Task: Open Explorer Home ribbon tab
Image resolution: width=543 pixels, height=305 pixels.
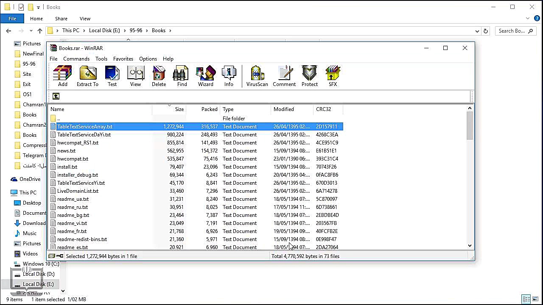Action: point(36,19)
